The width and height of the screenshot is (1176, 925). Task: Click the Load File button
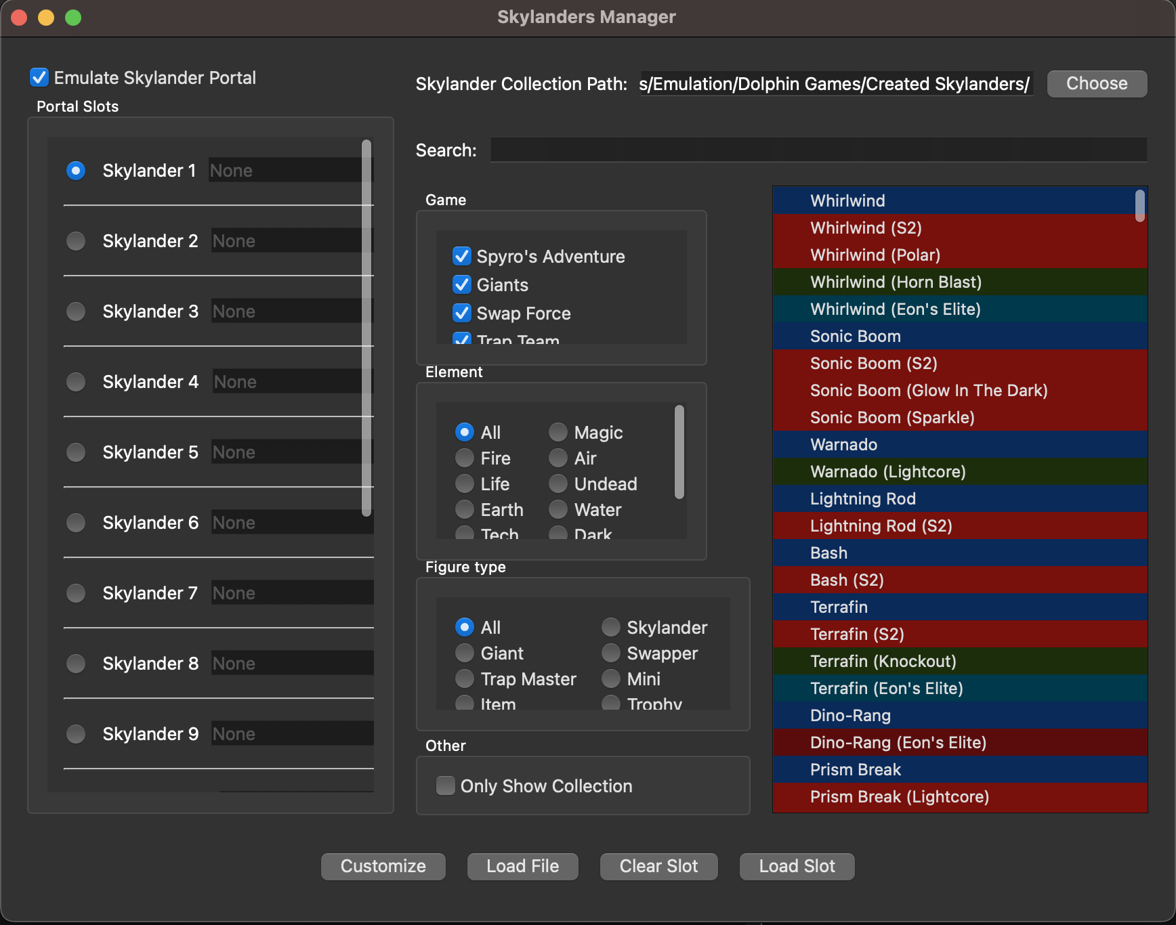523,866
